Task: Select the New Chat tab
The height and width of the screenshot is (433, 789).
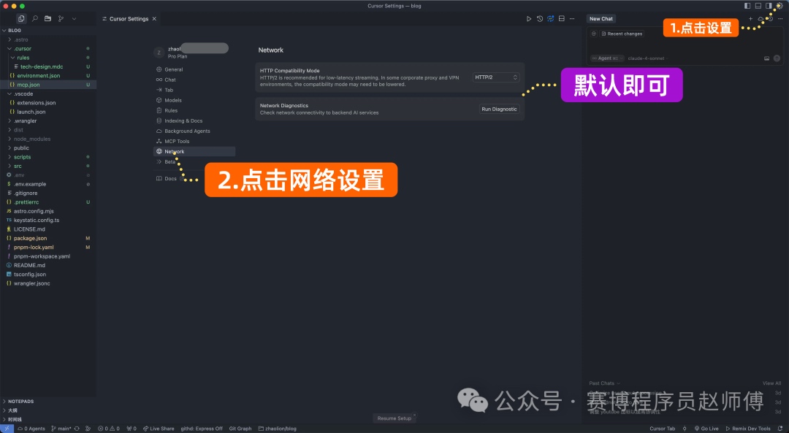Action: 601,18
